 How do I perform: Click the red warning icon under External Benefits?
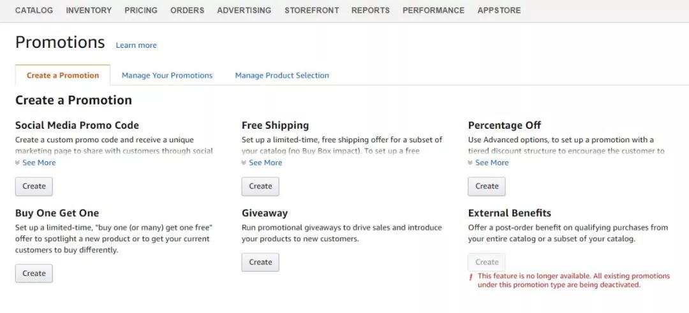point(471,277)
